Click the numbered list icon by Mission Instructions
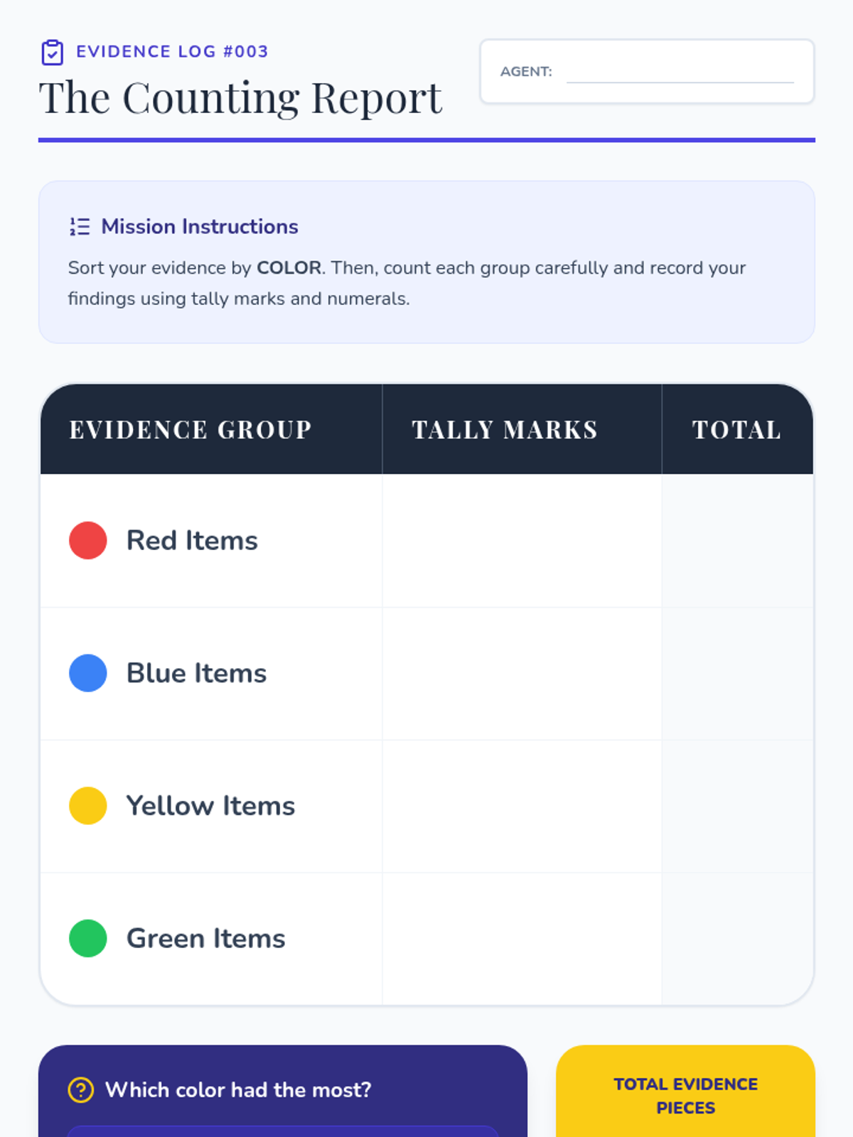 click(x=80, y=227)
